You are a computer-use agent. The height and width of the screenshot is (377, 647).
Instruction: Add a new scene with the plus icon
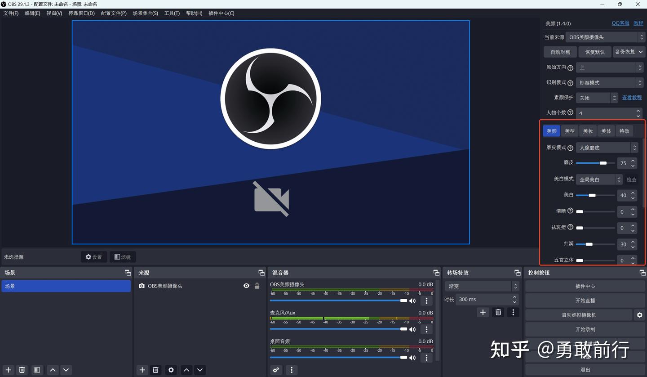pyautogui.click(x=9, y=370)
